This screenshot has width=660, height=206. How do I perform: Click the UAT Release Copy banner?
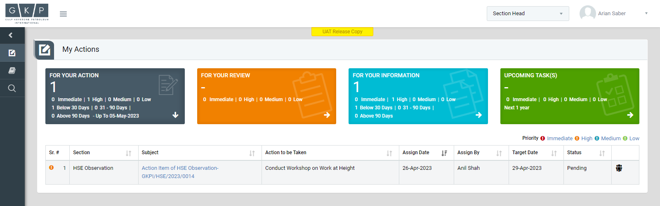(342, 32)
